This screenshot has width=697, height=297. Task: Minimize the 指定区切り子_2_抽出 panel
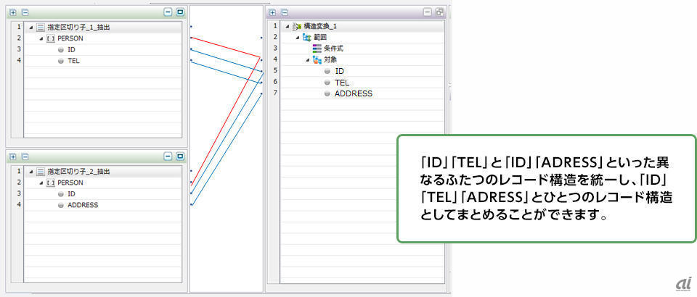(168, 156)
